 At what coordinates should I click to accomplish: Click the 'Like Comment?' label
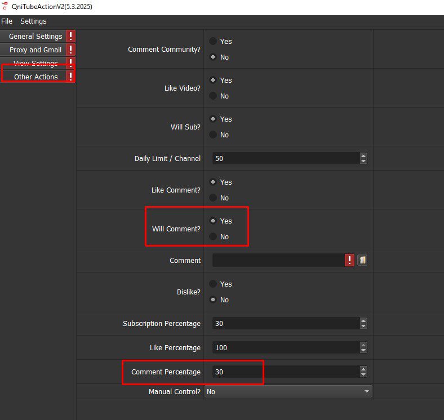[x=176, y=190]
